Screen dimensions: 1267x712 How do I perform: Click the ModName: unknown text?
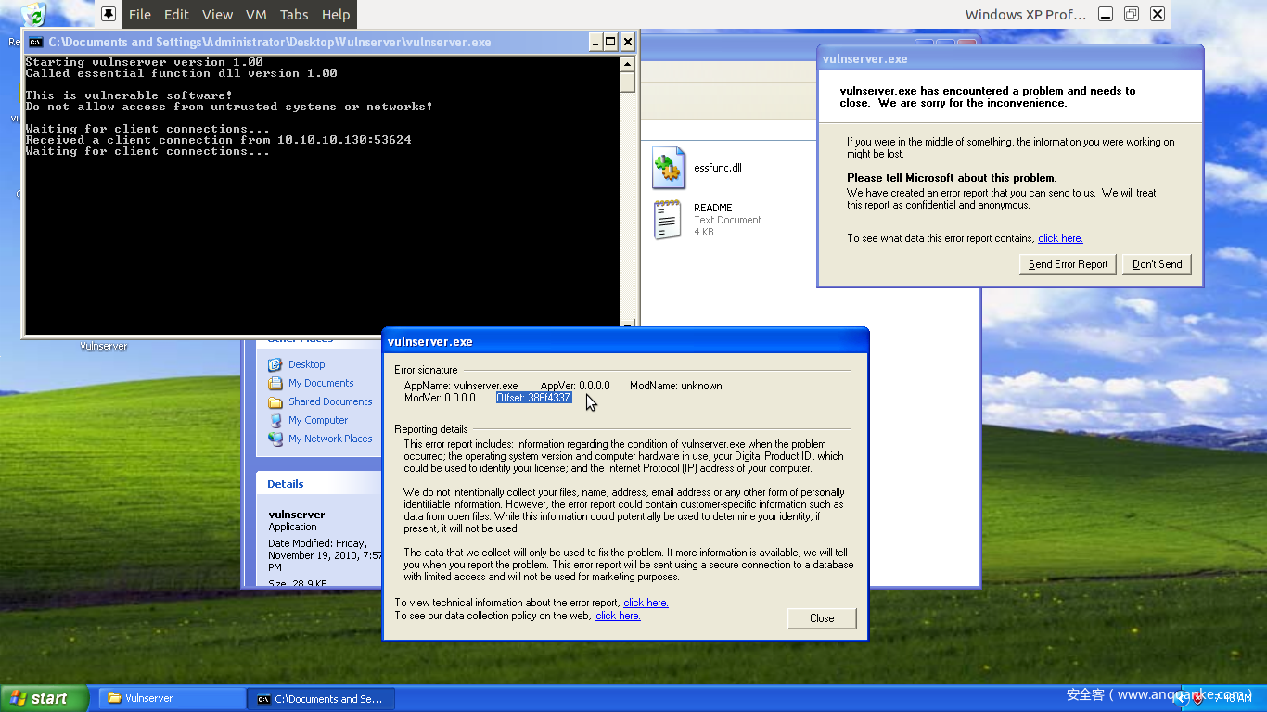pos(675,386)
